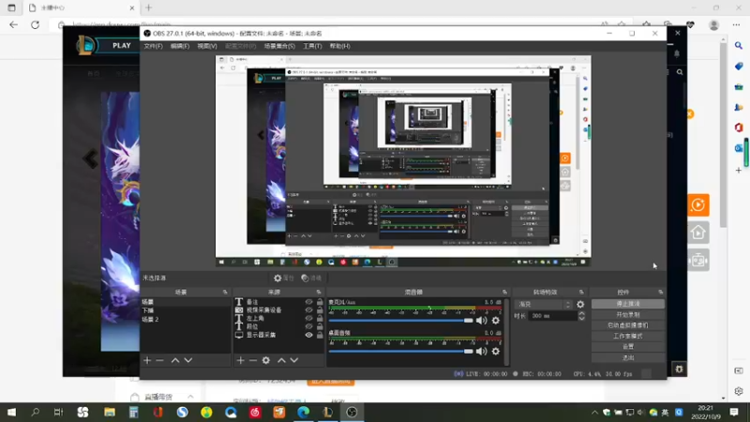Open 视图(V) menu in OBS
750x422 pixels.
coord(207,46)
